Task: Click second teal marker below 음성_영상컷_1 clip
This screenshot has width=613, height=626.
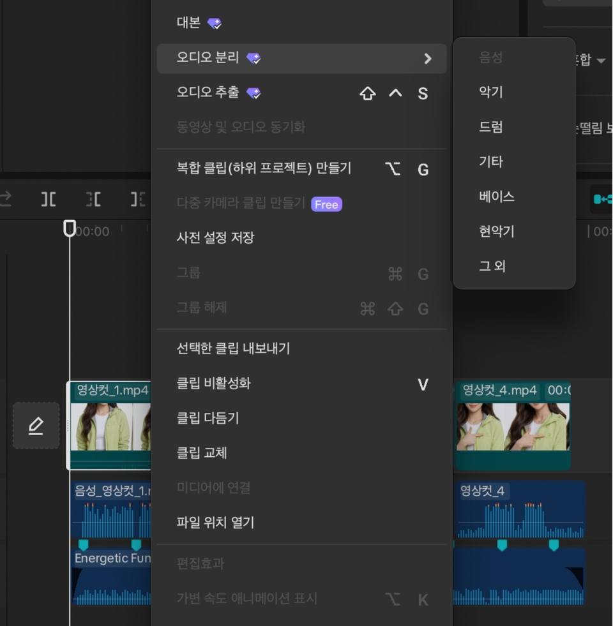Action: click(136, 544)
